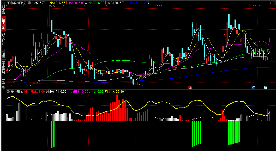Image resolution: width=276 pixels, height=151 pixels.
Task: Click the 暗中建仓 indicator name
Action: [17, 92]
